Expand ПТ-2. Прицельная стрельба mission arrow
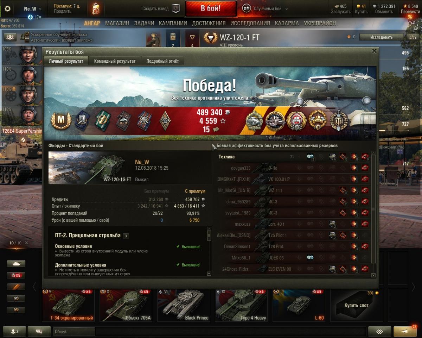 pos(126,236)
